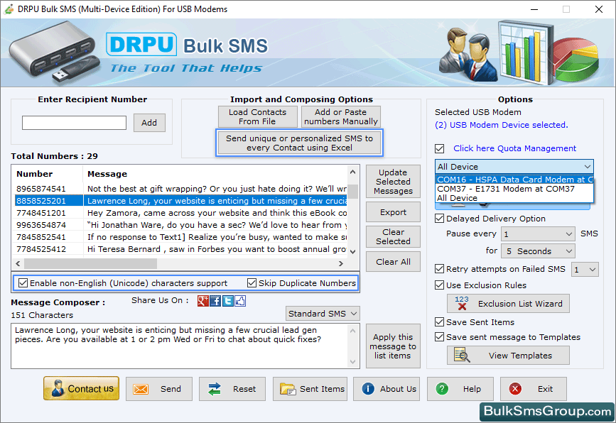Click the Facebook share icon
Image resolution: width=616 pixels, height=423 pixels.
click(215, 301)
